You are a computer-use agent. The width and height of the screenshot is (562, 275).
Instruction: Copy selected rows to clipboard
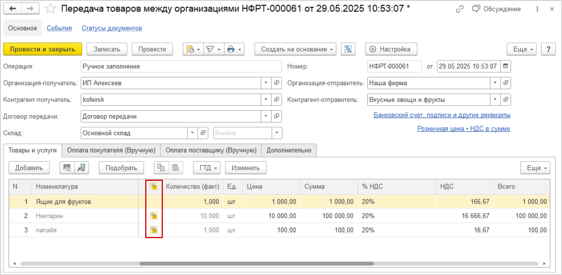pyautogui.click(x=161, y=168)
